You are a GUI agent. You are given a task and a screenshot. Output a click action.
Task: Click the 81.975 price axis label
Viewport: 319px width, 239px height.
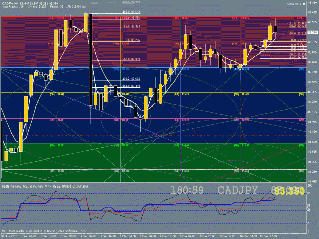[313, 122]
